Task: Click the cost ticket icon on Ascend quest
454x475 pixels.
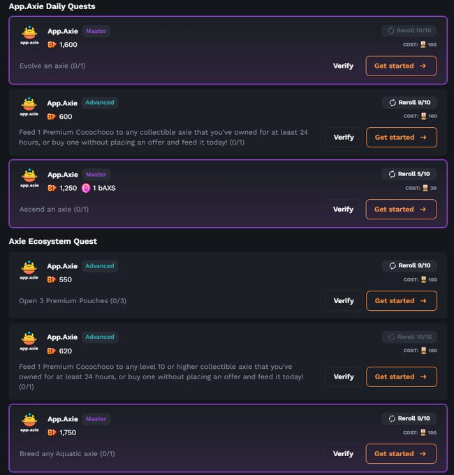Action: pyautogui.click(x=425, y=188)
